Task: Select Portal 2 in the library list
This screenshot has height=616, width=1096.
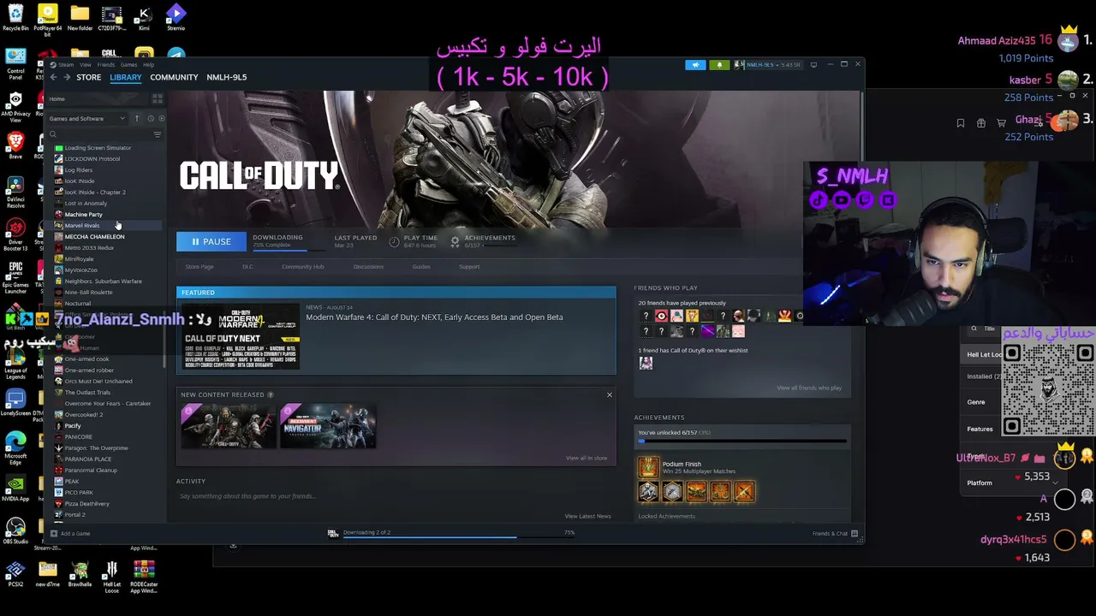Action: (x=74, y=514)
